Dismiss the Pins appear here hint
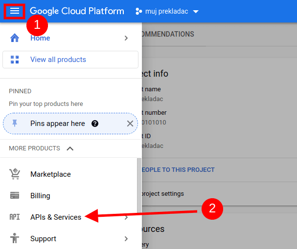297x249 pixels. pyautogui.click(x=130, y=124)
